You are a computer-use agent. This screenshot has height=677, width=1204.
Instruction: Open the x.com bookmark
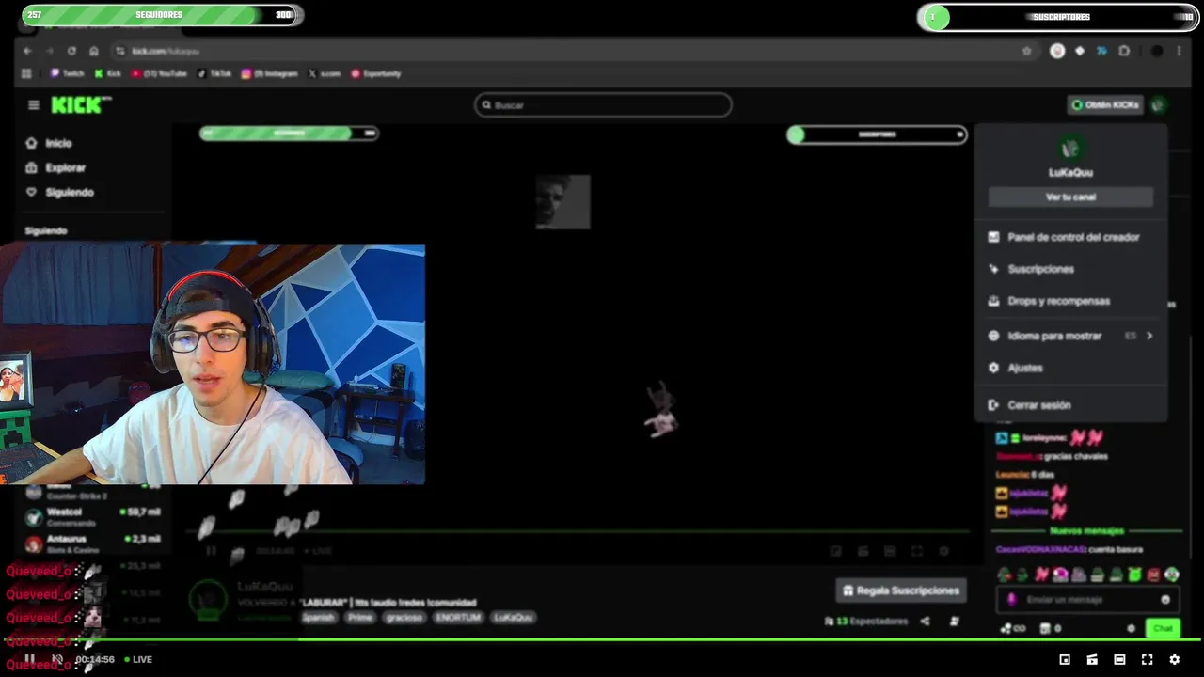coord(325,73)
